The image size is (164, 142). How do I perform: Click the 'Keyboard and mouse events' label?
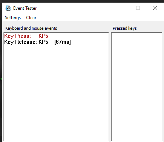pyautogui.click(x=31, y=28)
